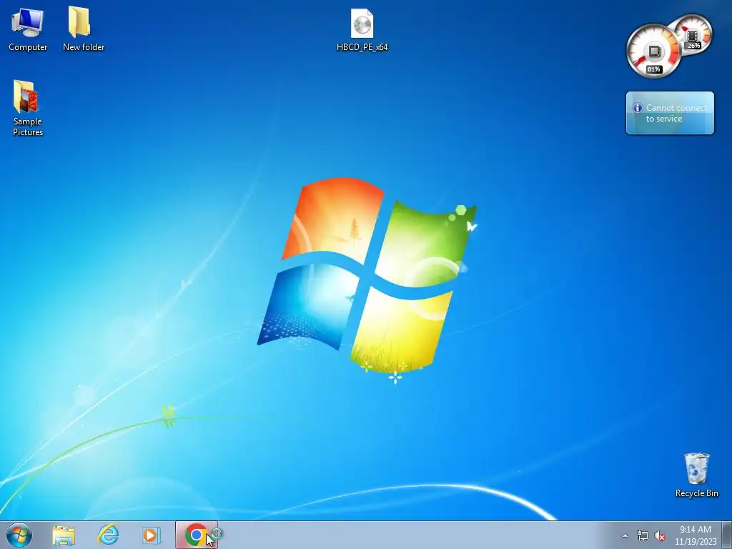Click the Cannot connect to service gadget
Image resolution: width=732 pixels, height=549 pixels.
coord(670,113)
